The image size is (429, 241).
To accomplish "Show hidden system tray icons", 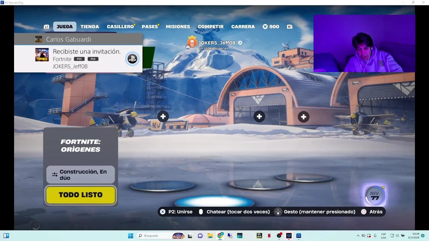I will click(x=358, y=236).
